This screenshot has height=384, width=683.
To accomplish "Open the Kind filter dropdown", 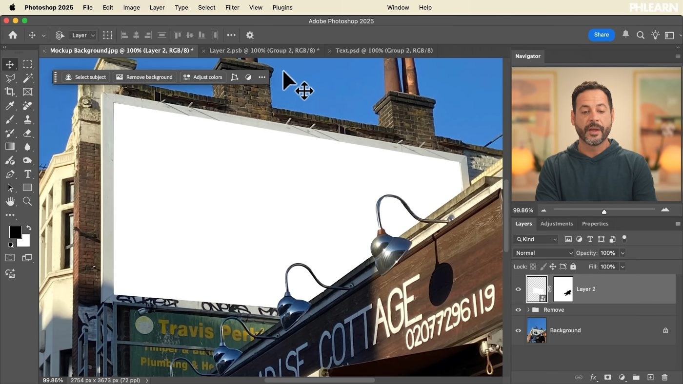I will pyautogui.click(x=536, y=239).
